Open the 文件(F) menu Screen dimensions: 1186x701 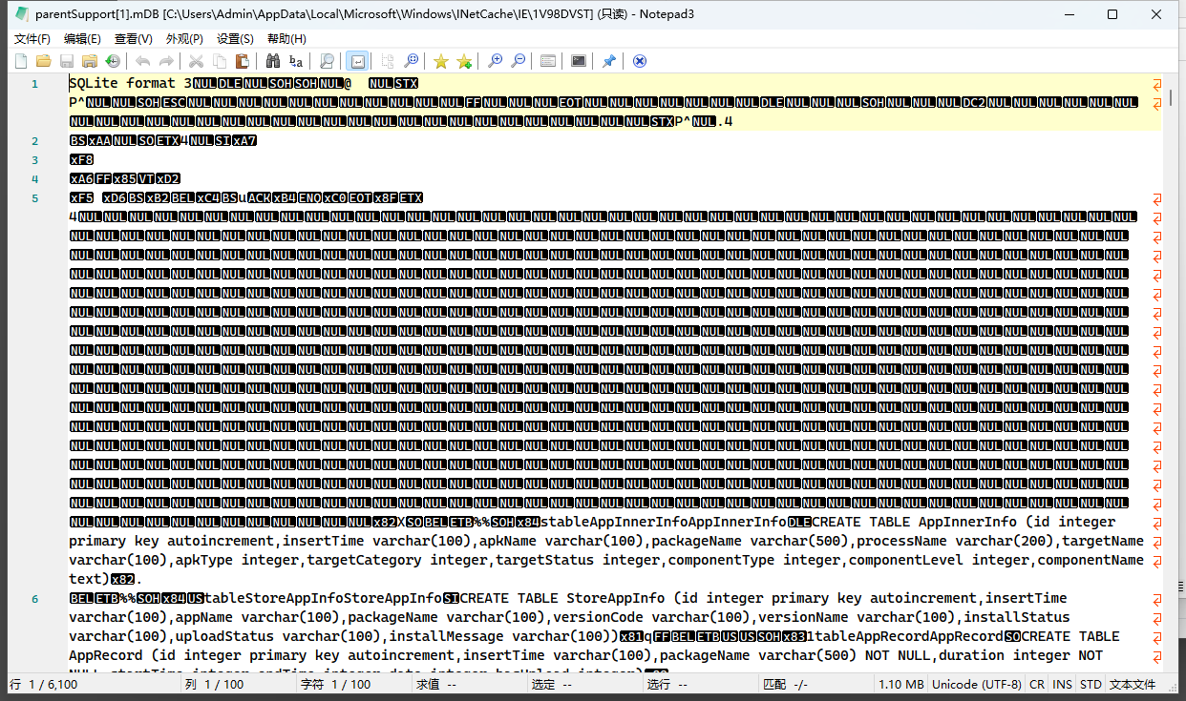pos(32,39)
